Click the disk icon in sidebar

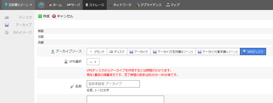7,17
